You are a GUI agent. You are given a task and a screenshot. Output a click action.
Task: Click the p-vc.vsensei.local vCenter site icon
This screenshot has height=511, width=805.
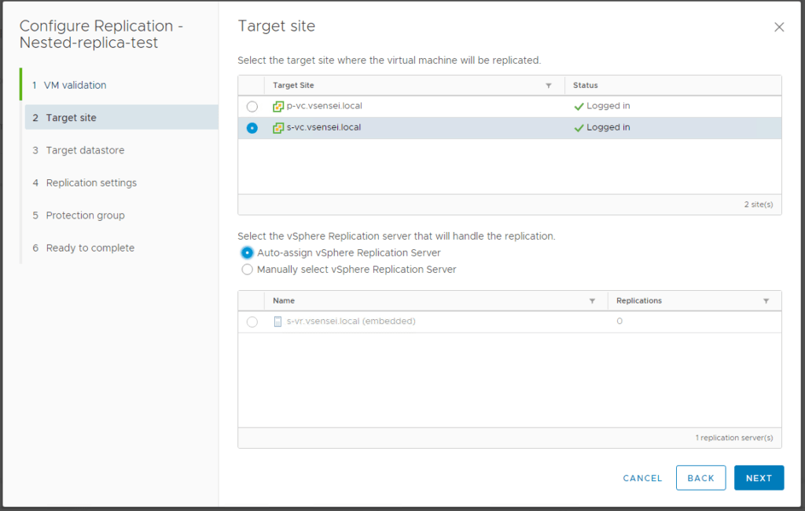(x=278, y=106)
